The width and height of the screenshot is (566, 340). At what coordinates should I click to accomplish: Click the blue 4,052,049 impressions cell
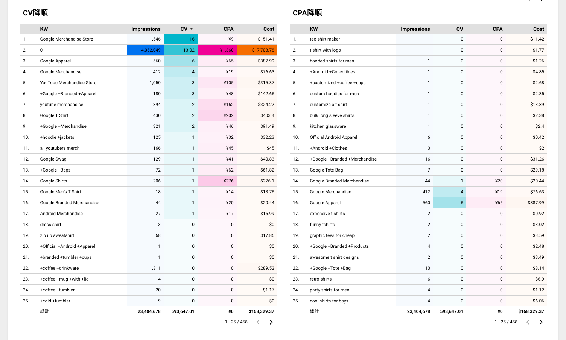(145, 50)
